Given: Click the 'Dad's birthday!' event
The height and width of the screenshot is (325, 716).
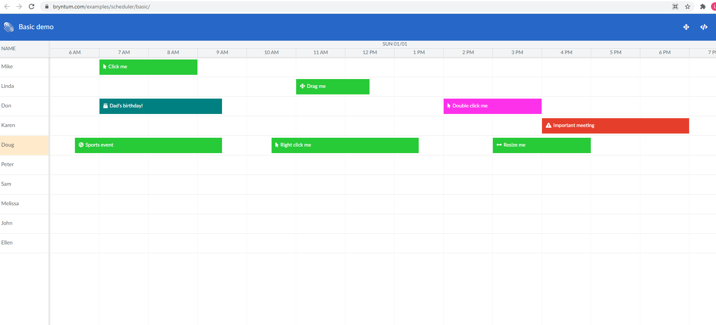Looking at the screenshot, I should [161, 106].
